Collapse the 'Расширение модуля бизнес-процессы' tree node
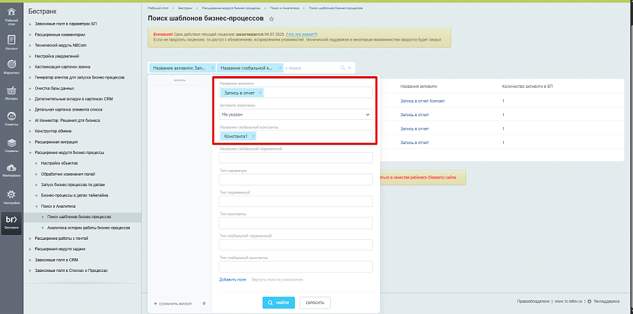 click(x=30, y=152)
